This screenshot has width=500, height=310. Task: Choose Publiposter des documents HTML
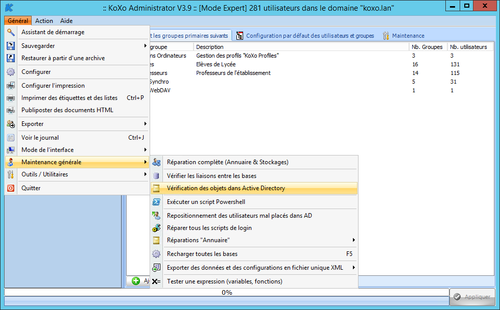pyautogui.click(x=77, y=110)
